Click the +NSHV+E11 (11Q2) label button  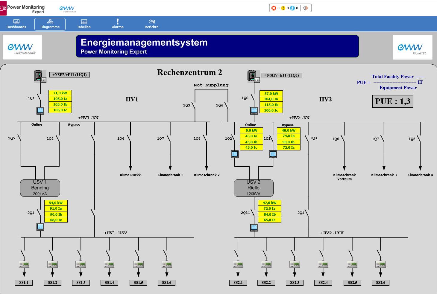point(282,75)
